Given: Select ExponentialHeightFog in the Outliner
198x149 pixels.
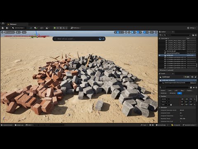Looking at the screenshot, I should pos(173,53).
